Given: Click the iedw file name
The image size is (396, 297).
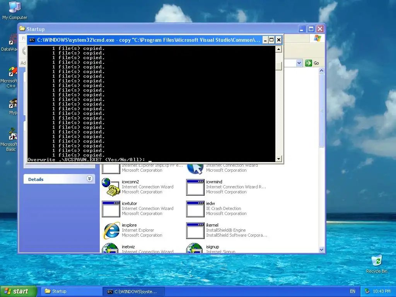Looking at the screenshot, I should pyautogui.click(x=210, y=203).
